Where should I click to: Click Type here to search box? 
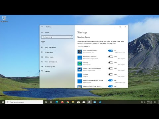click(x=24, y=102)
